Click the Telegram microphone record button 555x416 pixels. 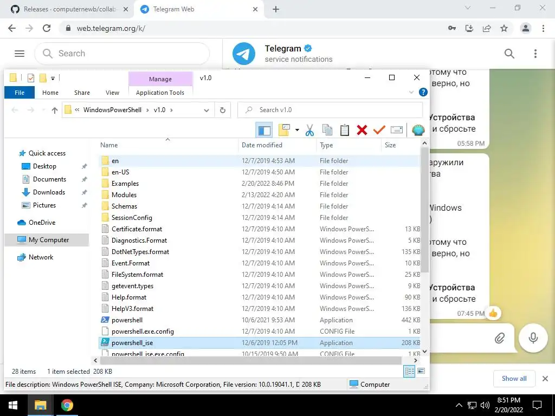533,338
